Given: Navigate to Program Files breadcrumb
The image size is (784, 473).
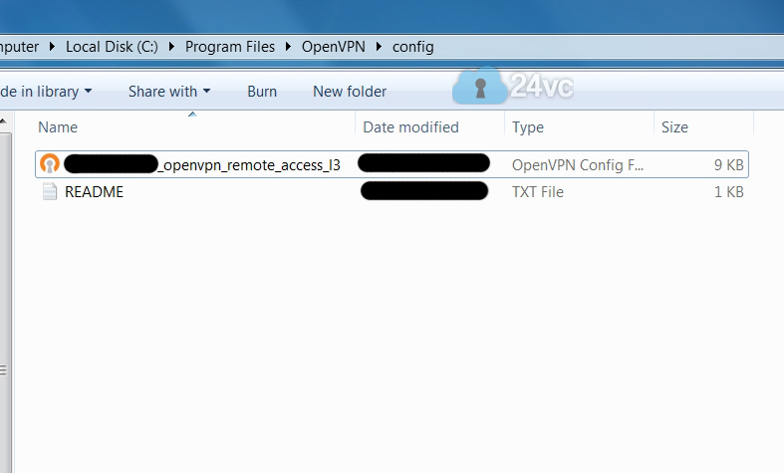Looking at the screenshot, I should click(230, 47).
